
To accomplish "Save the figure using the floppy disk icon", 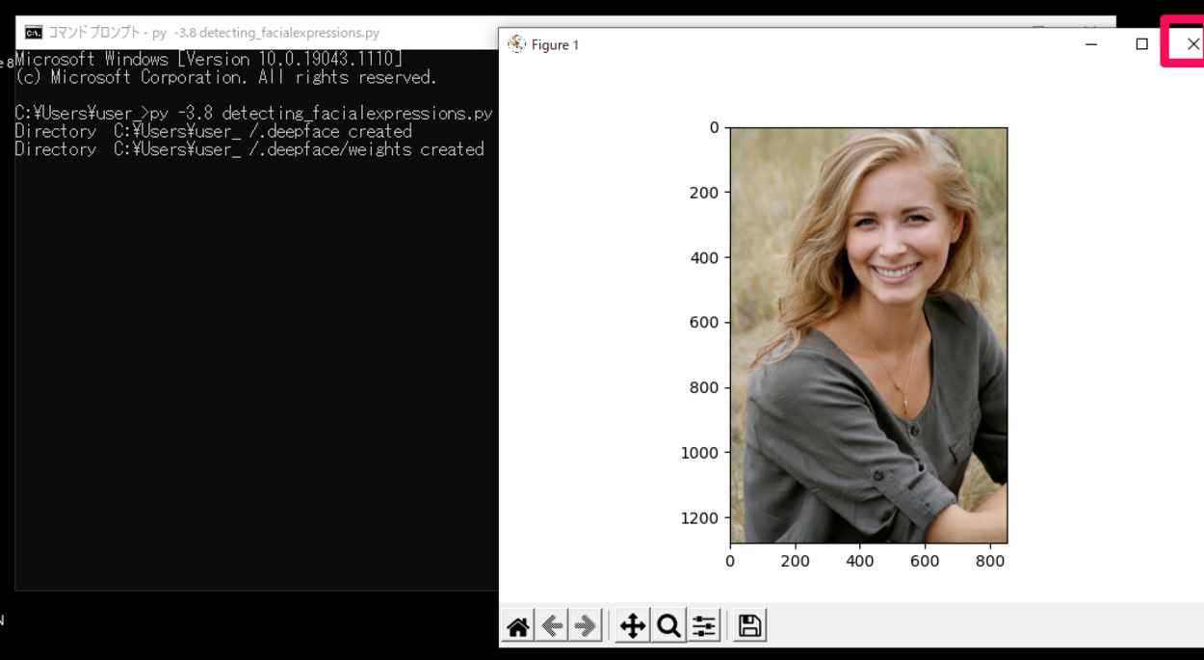I will click(x=749, y=626).
